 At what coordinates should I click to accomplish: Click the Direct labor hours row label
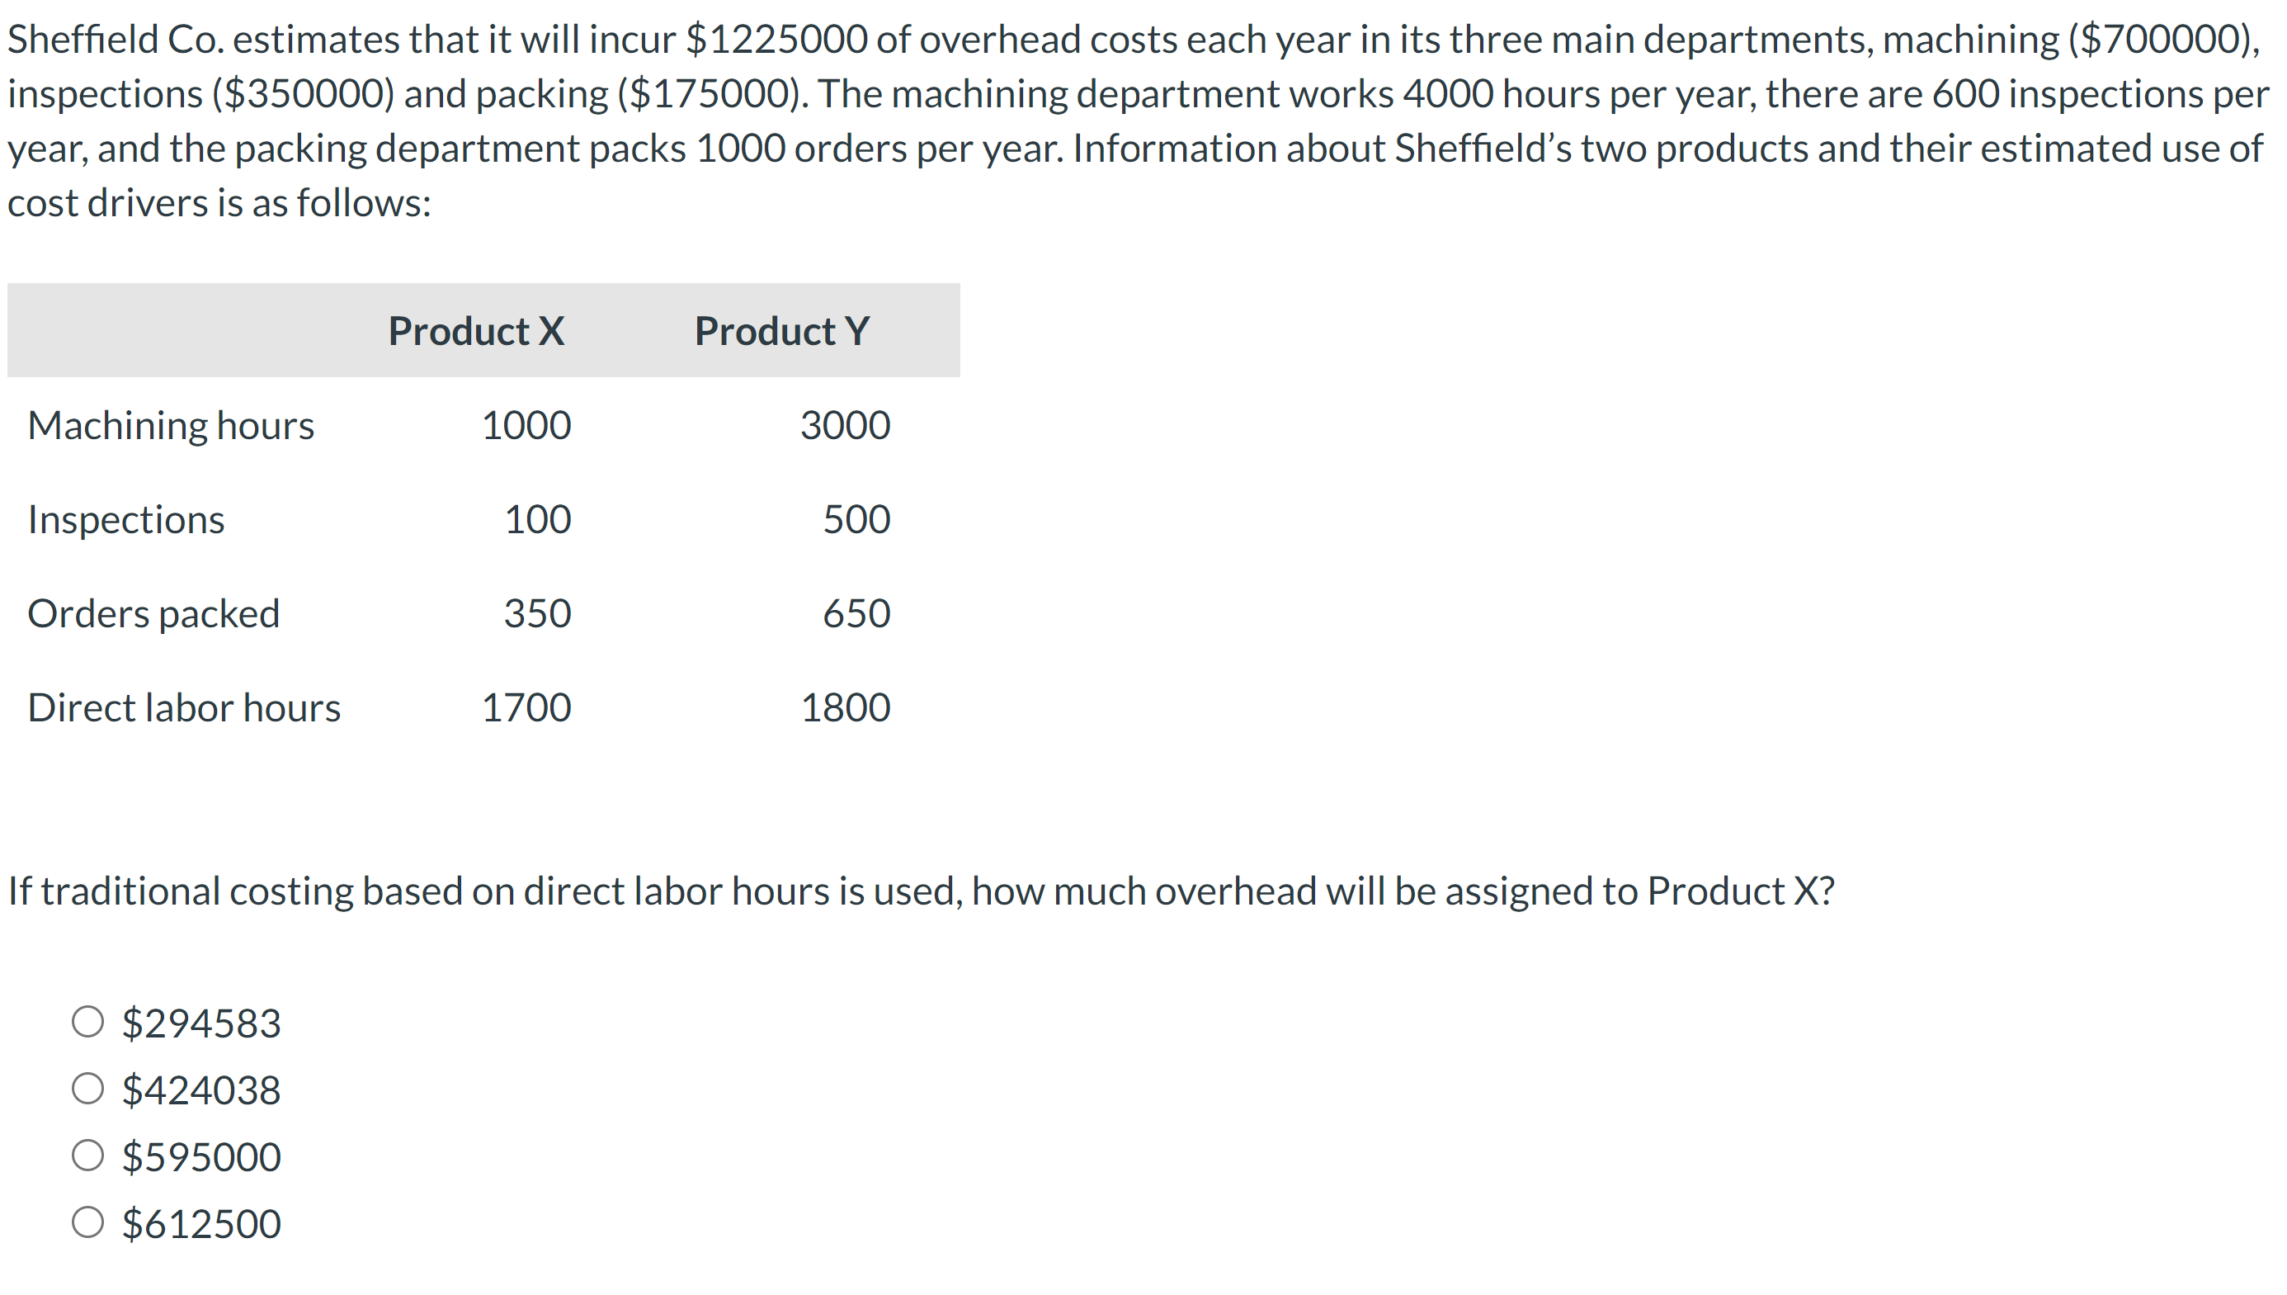pos(184,707)
